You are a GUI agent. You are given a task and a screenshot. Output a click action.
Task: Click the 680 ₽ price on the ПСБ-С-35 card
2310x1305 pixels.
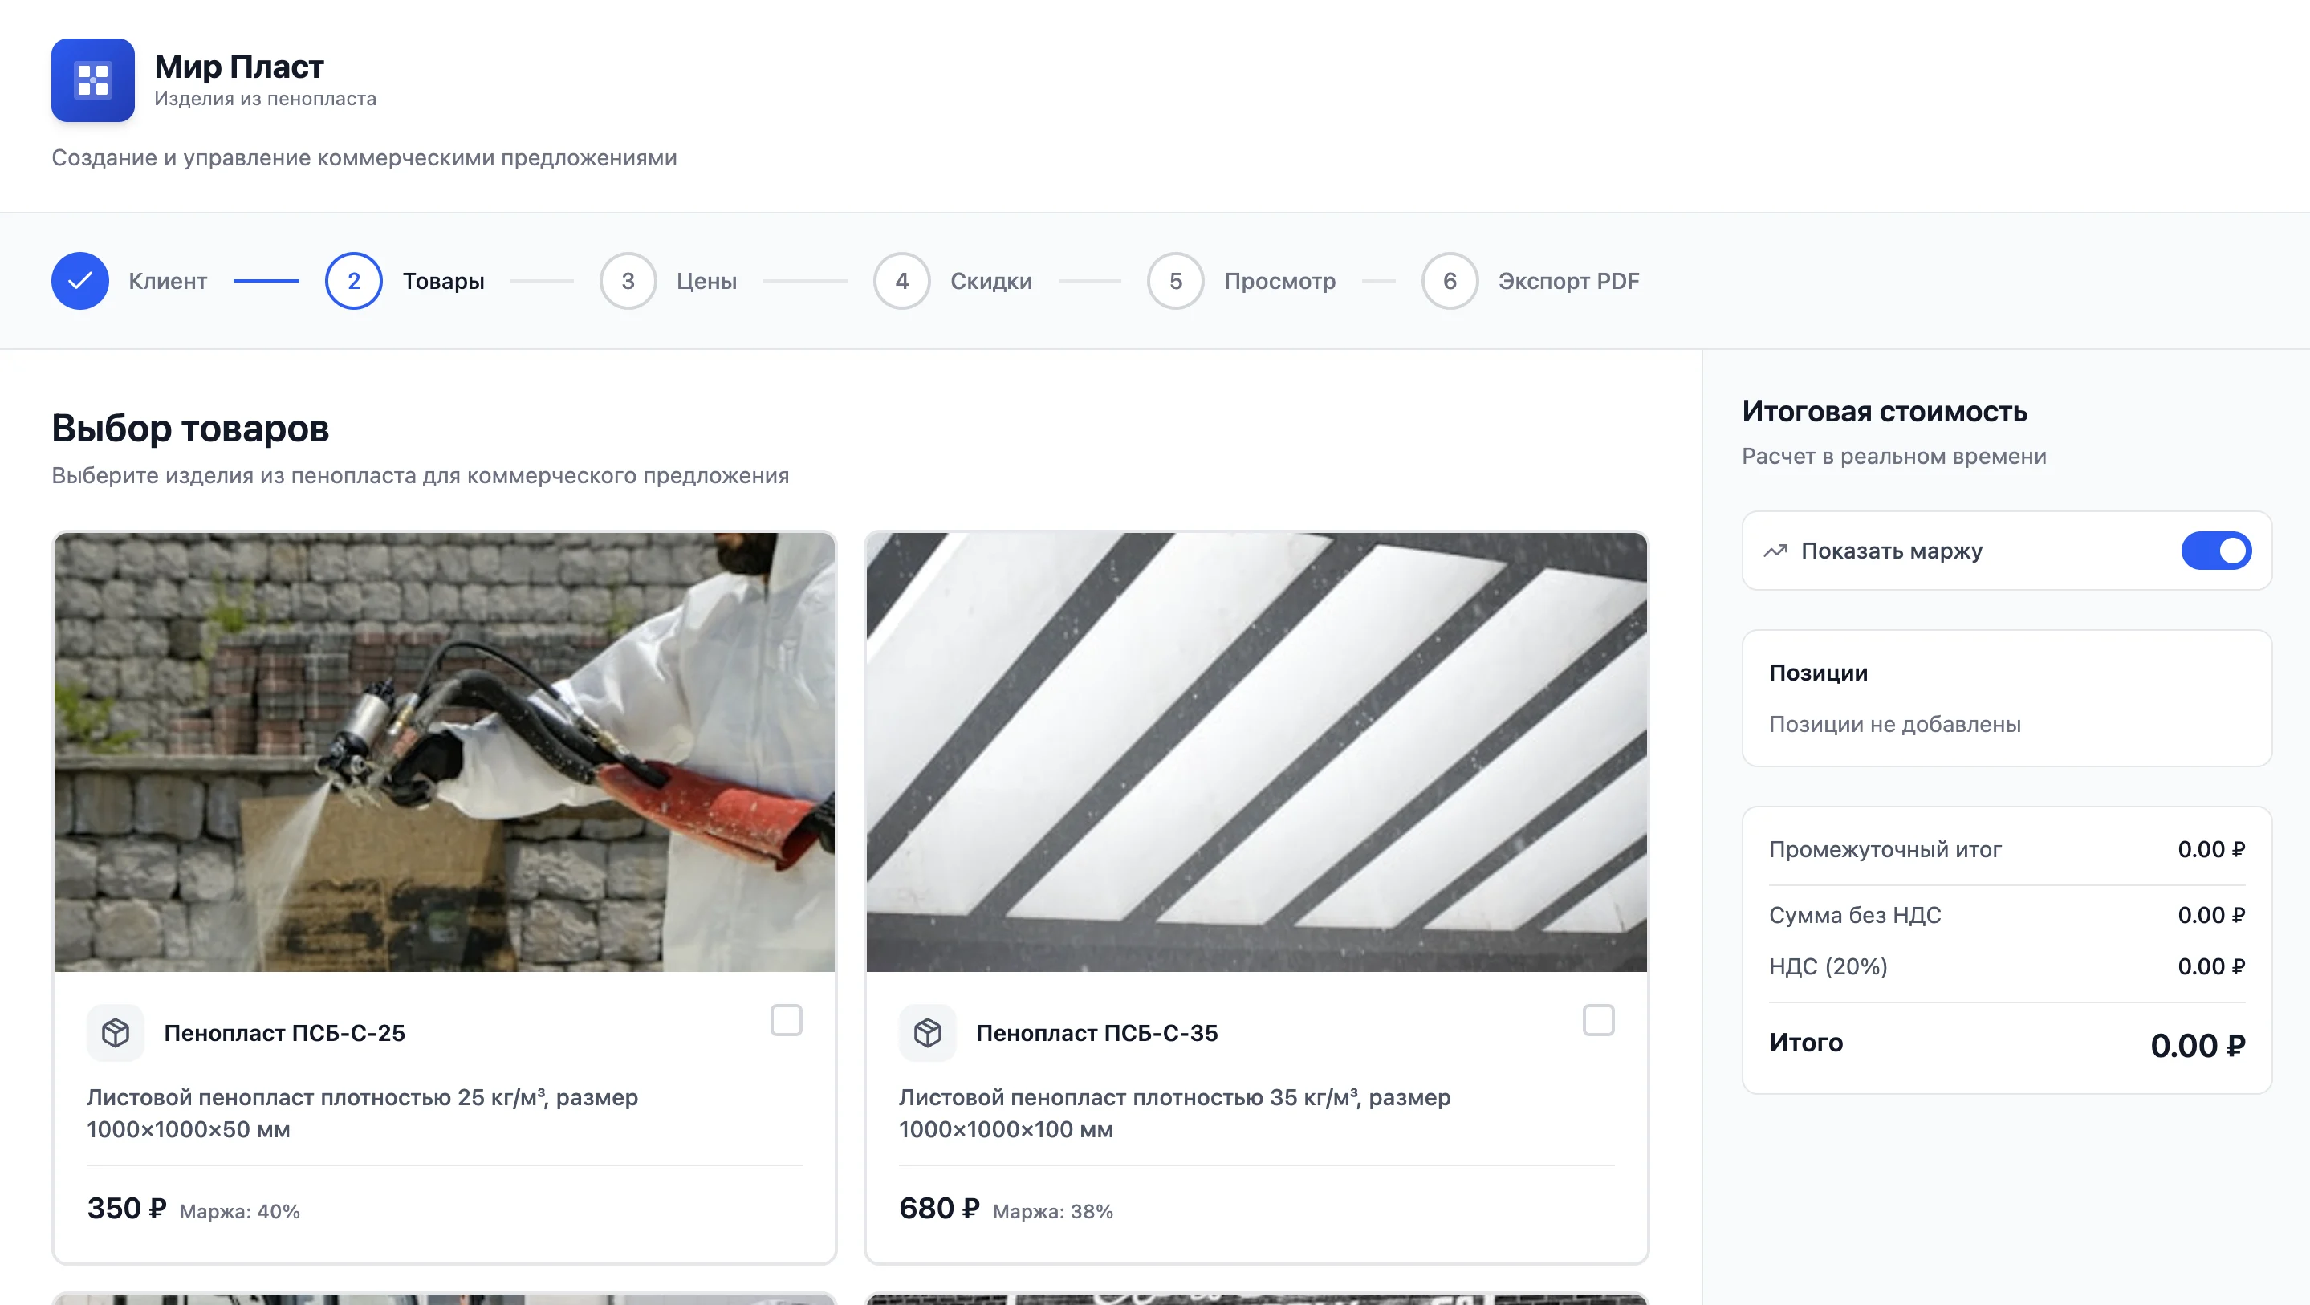tap(939, 1208)
